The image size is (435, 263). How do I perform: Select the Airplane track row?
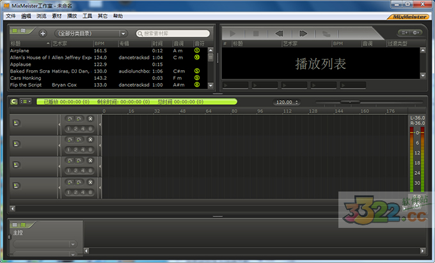tap(109, 50)
